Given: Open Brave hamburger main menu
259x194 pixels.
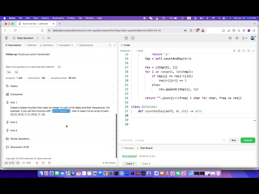Looking at the screenshot, I should click(254, 31).
